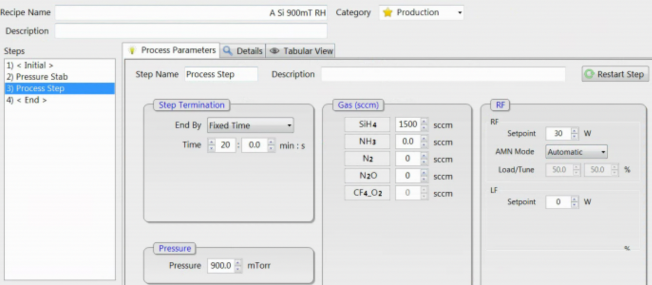Viewport: 652px width, 285px height.
Task: Open the AMN Mode dropdown
Action: [576, 152]
